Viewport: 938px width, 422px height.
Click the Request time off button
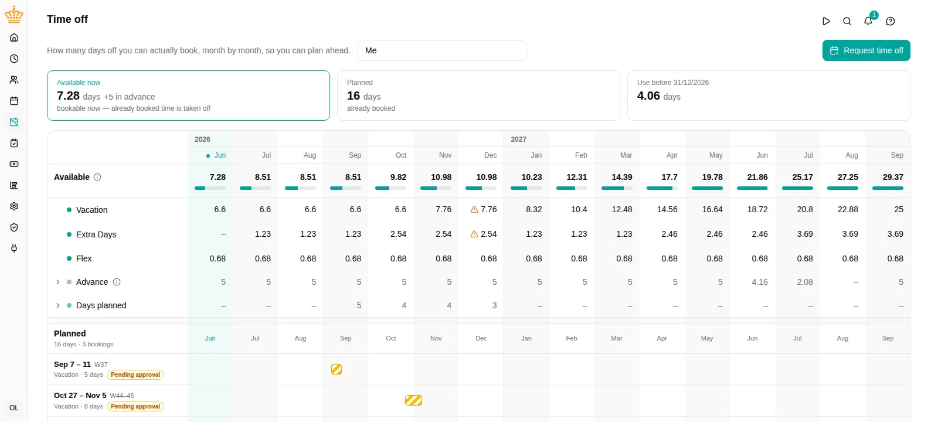[x=866, y=50]
